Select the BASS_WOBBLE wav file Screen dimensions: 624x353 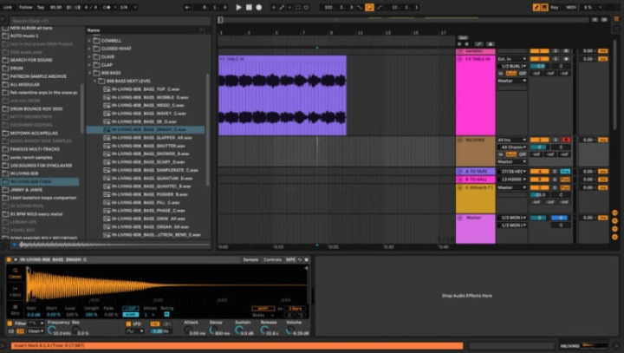pos(146,97)
